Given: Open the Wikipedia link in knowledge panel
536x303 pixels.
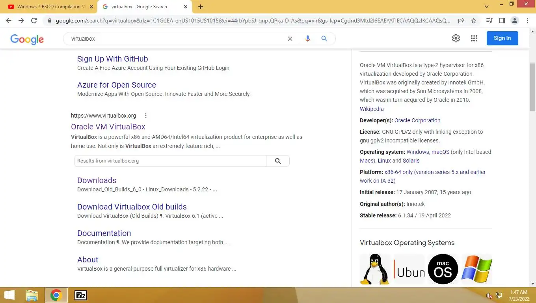Looking at the screenshot, I should click(x=372, y=109).
